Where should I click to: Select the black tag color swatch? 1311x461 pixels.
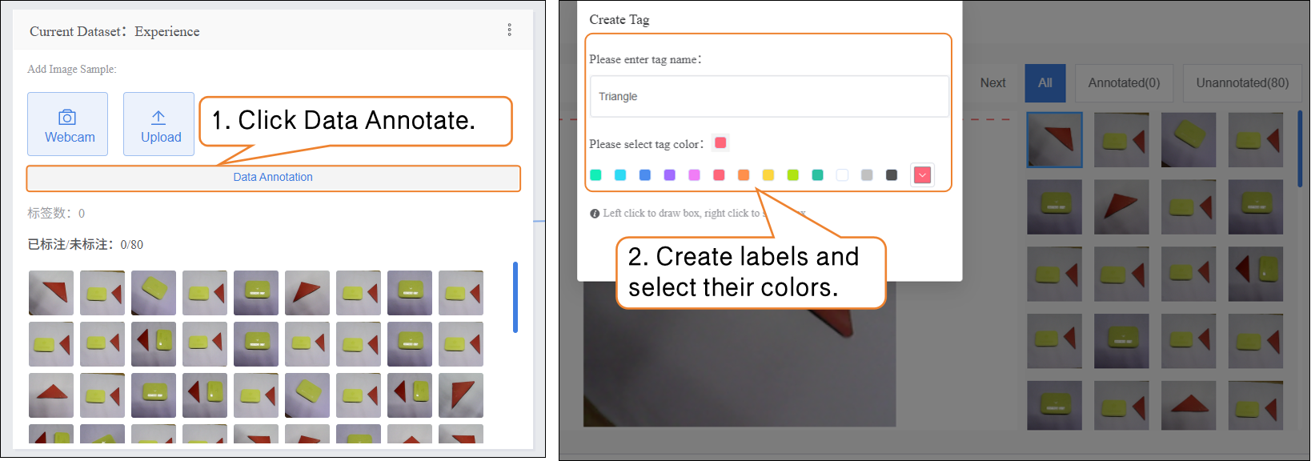tap(892, 175)
